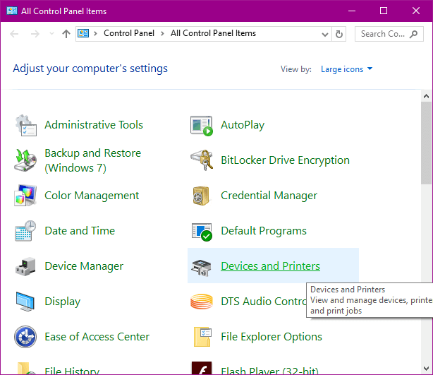
Task: Click the Default Programs icon
Action: (x=202, y=231)
